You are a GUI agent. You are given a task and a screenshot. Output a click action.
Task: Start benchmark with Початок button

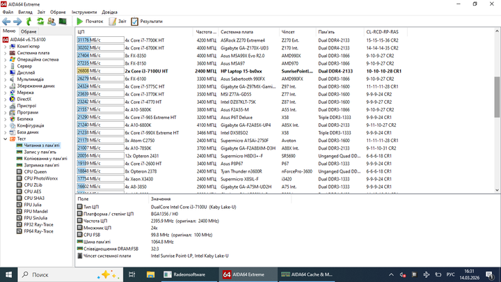(90, 22)
